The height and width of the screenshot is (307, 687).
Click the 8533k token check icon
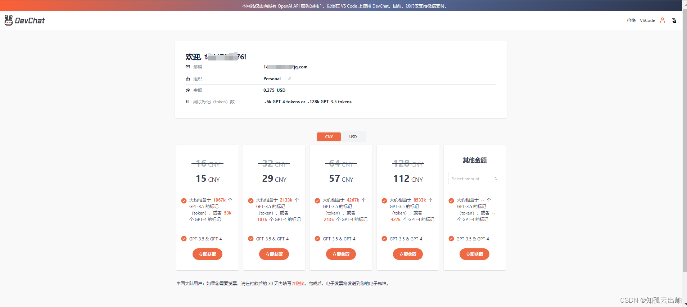tap(384, 200)
